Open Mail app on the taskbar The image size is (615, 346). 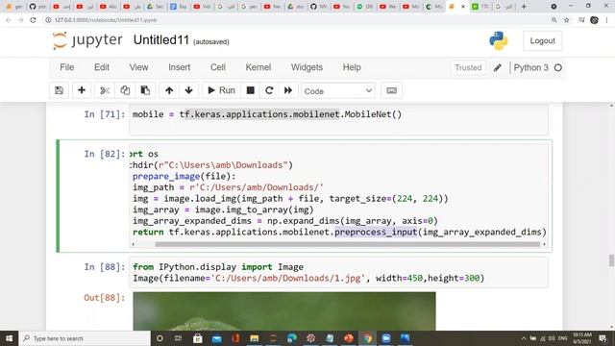coord(216,338)
